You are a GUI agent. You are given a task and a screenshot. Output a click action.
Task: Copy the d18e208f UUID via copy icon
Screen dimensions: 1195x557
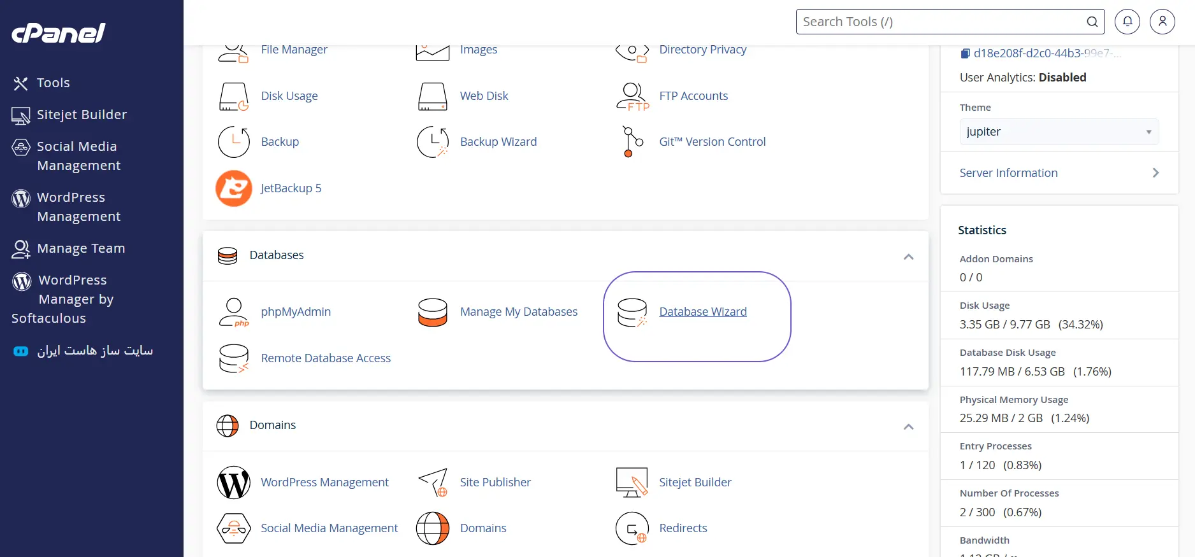(x=966, y=53)
